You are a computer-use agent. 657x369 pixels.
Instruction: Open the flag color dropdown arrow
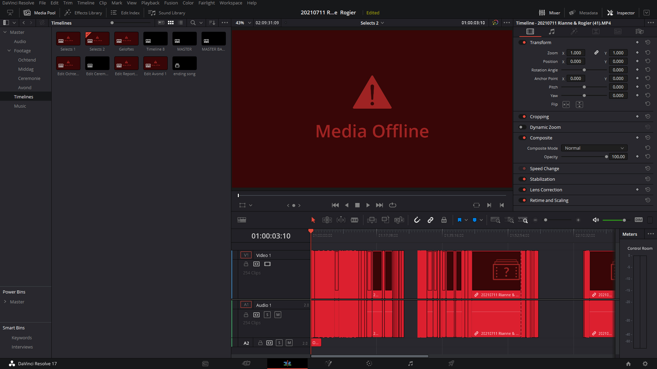click(466, 220)
